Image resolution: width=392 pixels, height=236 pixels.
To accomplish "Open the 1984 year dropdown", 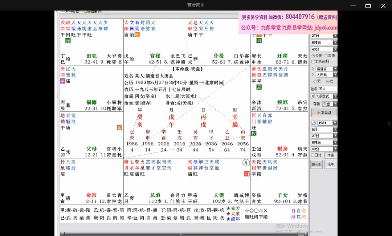I will tap(335, 123).
